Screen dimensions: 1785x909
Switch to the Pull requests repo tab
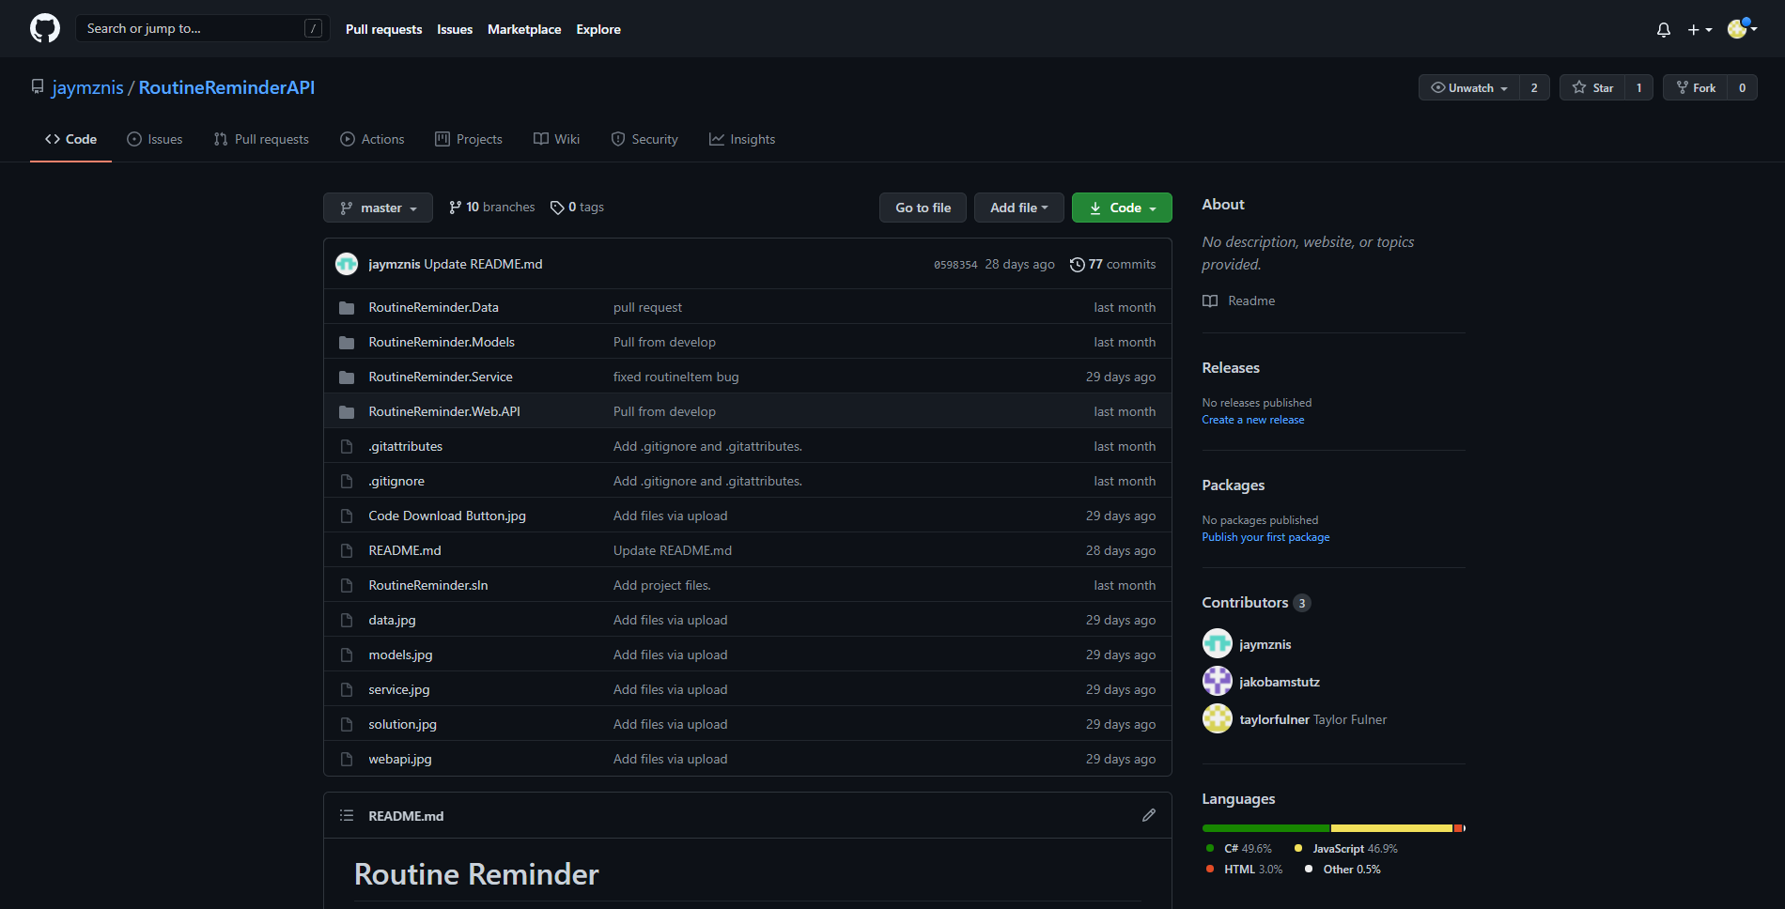[x=261, y=139]
